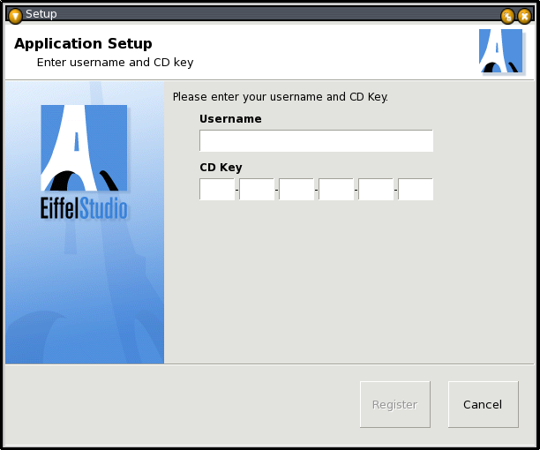Click the fifth CD Key box
This screenshot has width=540, height=450.
376,189
